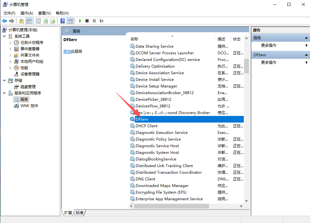Click the Pause Service toolbar icon
The image size is (310, 223).
point(94,21)
